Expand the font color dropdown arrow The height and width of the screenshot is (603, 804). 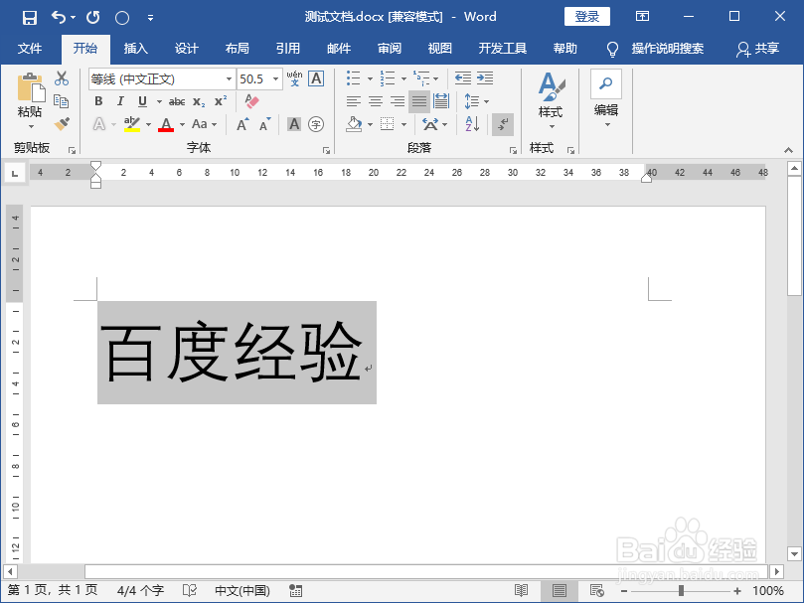pos(182,124)
